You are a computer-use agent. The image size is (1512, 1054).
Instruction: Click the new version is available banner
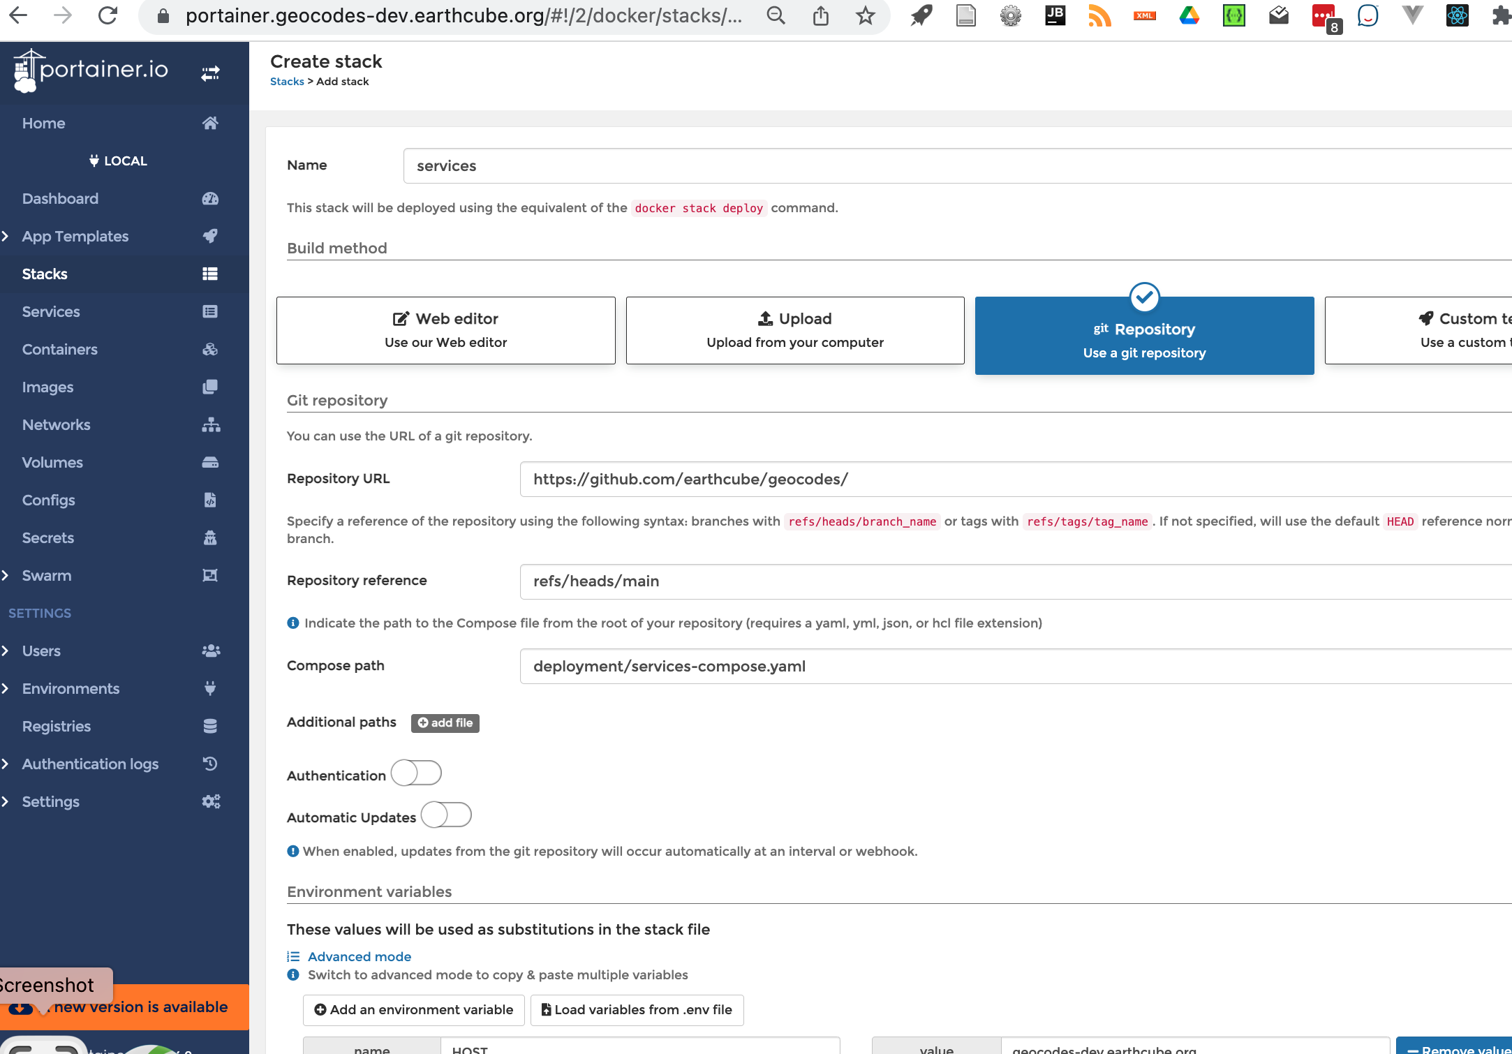coord(124,1007)
